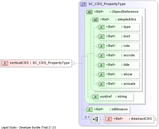Select the ': actuate' attribute label
The width and height of the screenshot is (159, 129).
[128, 84]
